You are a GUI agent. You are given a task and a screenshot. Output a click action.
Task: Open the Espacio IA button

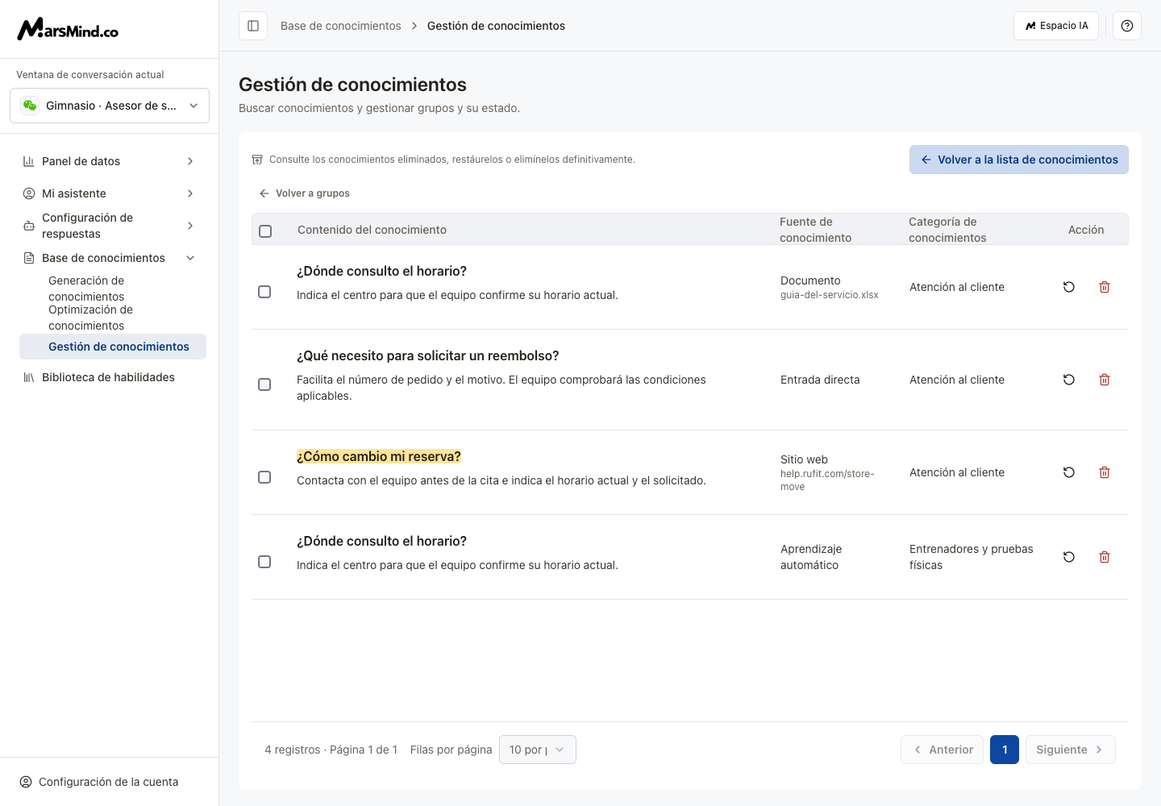click(x=1056, y=26)
